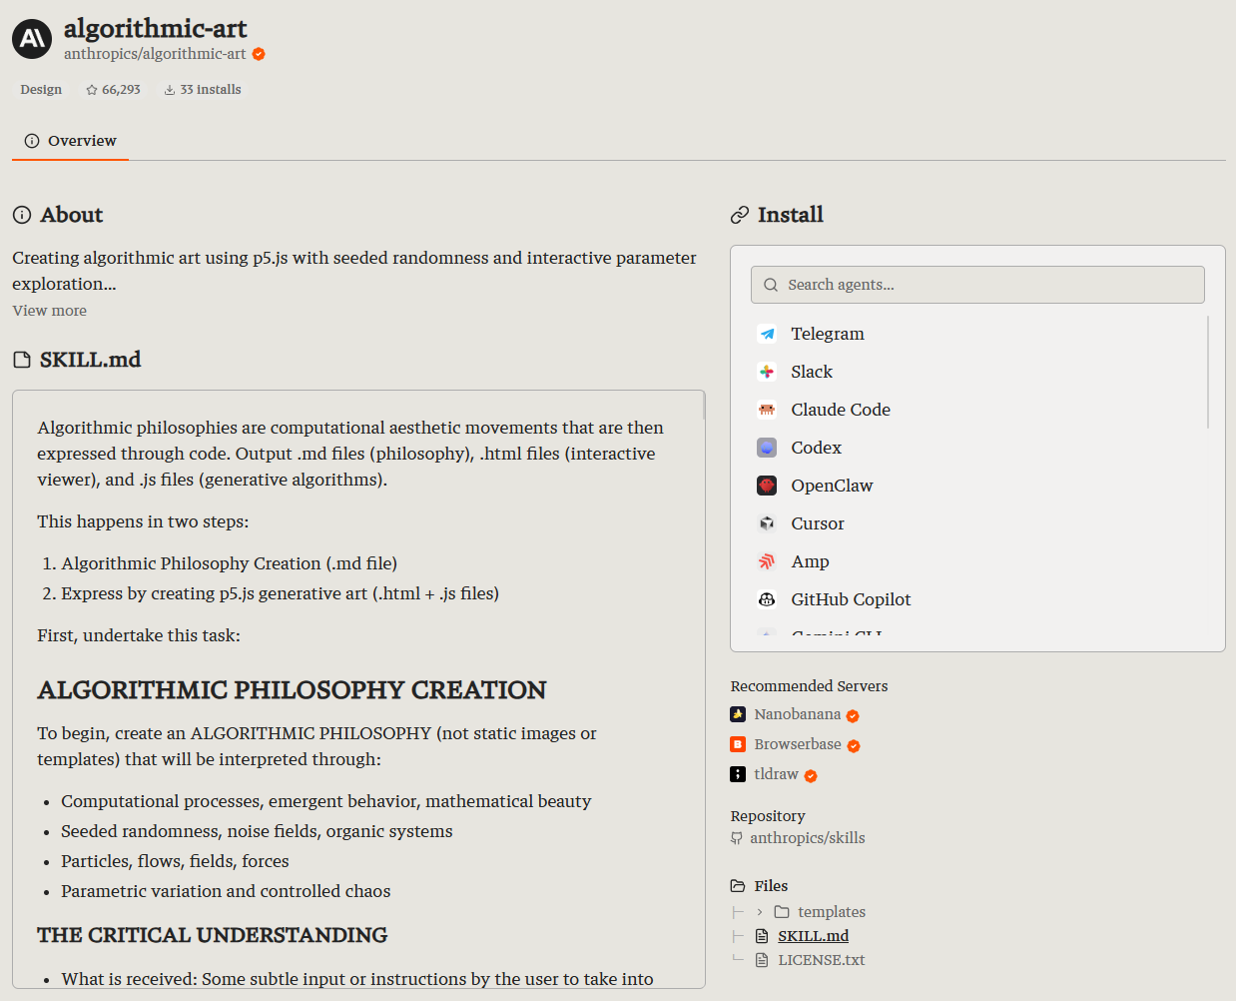Click the link icon beside the Install heading
This screenshot has height=1001, width=1236.
click(x=740, y=215)
